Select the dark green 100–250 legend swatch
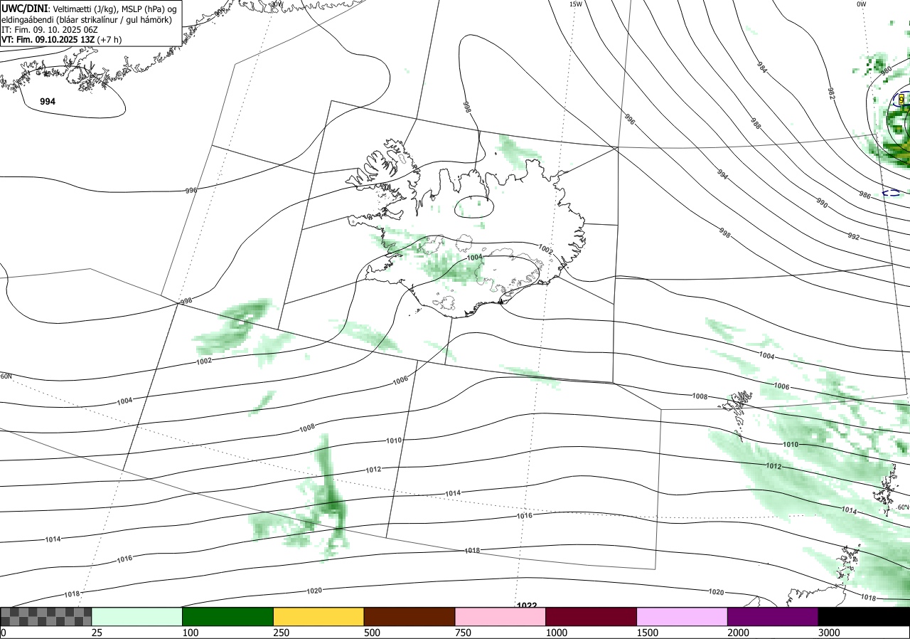The width and height of the screenshot is (910, 639). (x=228, y=616)
